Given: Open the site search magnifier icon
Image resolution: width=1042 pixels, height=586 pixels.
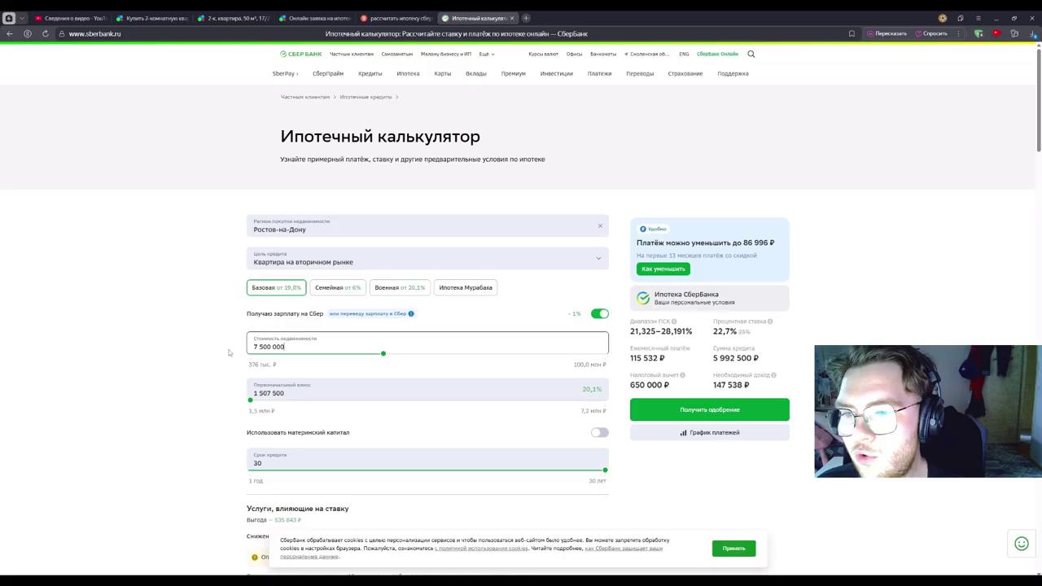Looking at the screenshot, I should pyautogui.click(x=751, y=54).
